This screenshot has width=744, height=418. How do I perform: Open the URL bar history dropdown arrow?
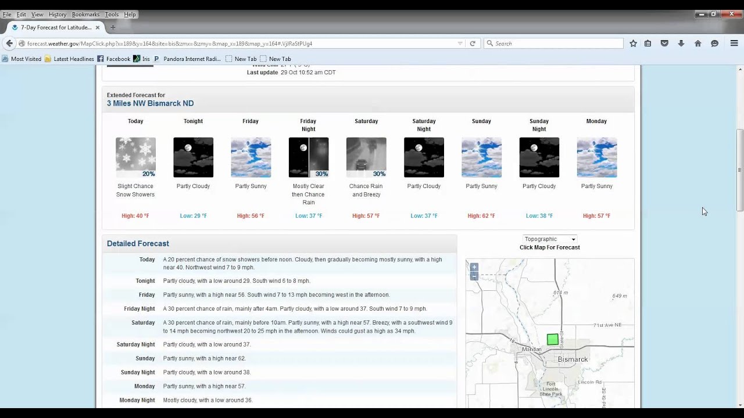(460, 44)
